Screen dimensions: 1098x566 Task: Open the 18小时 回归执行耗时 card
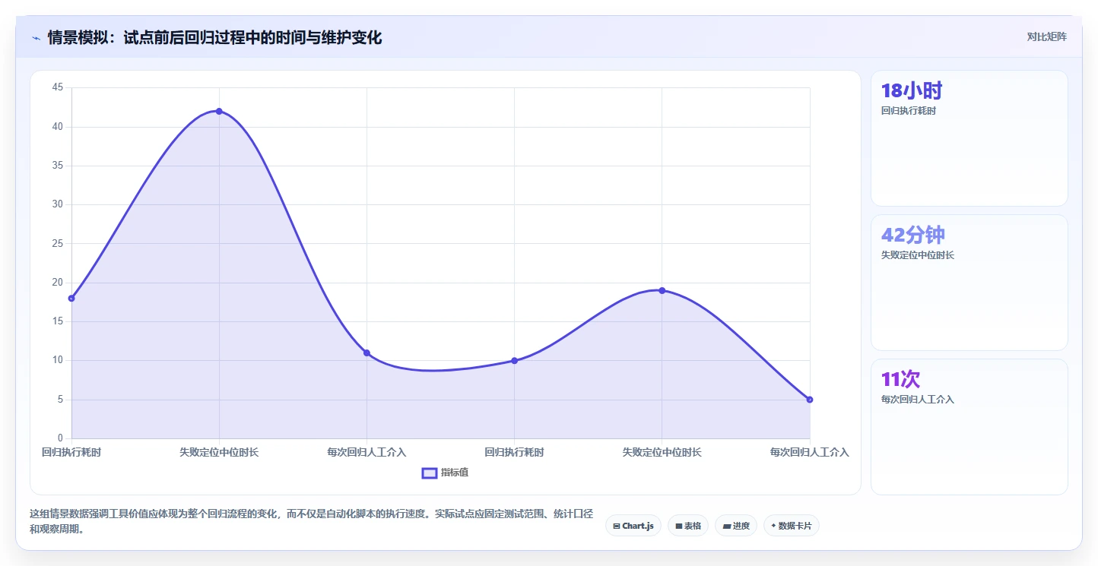(x=969, y=138)
